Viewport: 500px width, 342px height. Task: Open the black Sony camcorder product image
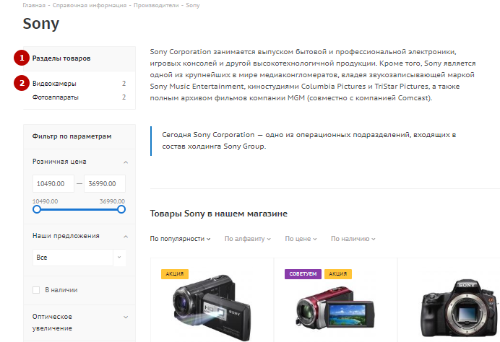(x=212, y=307)
